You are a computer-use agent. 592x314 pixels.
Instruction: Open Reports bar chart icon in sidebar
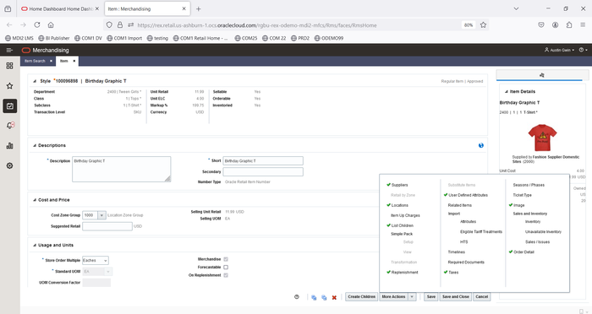(x=10, y=145)
